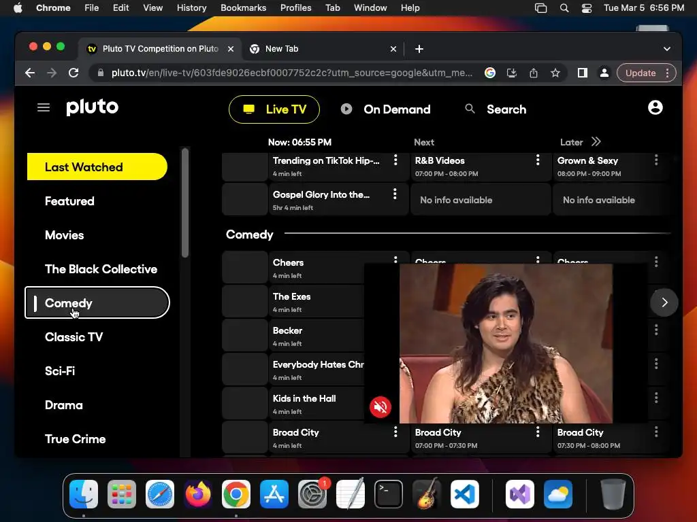The width and height of the screenshot is (697, 522).
Task: Open Terminal from the Dock
Action: point(389,494)
